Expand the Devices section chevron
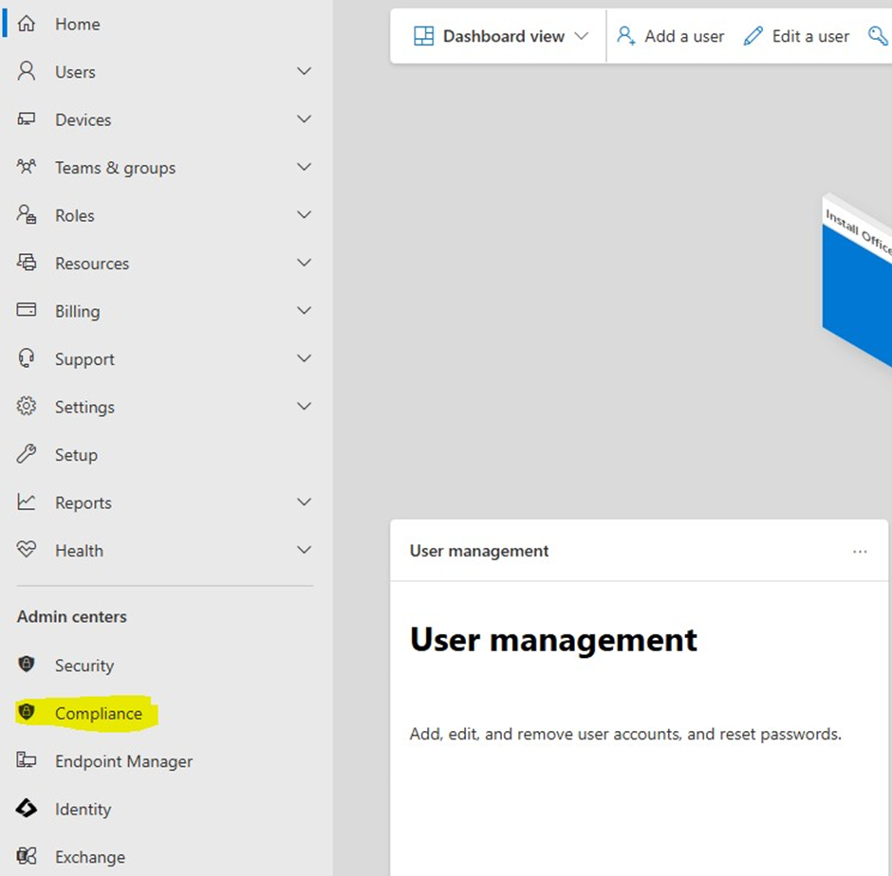The width and height of the screenshot is (892, 876). 304,119
